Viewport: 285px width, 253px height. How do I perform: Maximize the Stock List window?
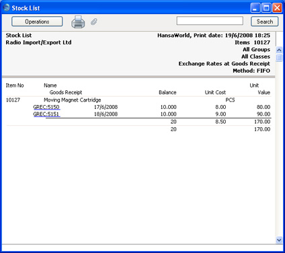(x=266, y=8)
